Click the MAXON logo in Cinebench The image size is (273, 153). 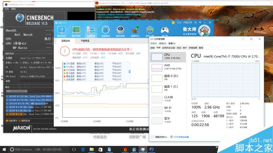pyautogui.click(x=22, y=128)
